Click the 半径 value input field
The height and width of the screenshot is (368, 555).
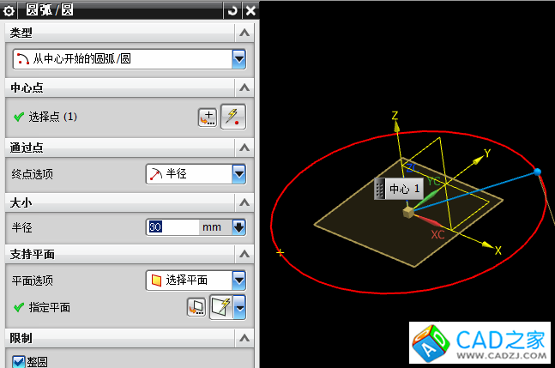tap(172, 227)
